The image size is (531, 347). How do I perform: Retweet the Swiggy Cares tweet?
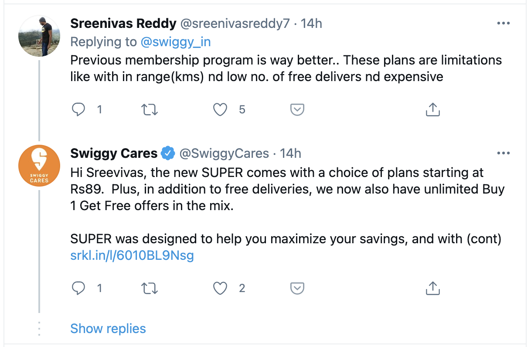pyautogui.click(x=150, y=288)
